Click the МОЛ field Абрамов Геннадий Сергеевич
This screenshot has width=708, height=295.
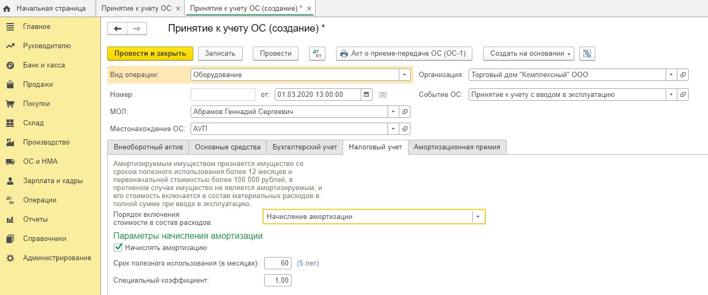tap(289, 112)
